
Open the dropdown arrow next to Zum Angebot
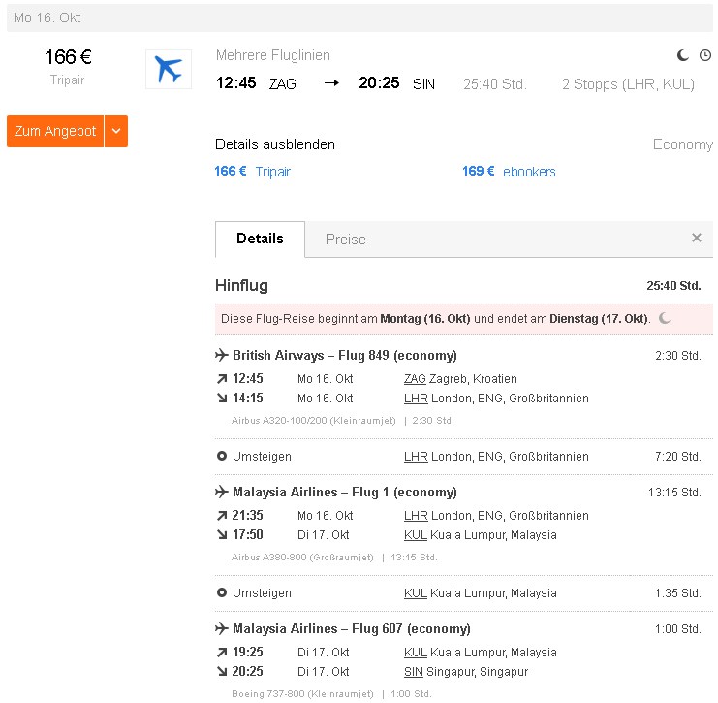[116, 131]
